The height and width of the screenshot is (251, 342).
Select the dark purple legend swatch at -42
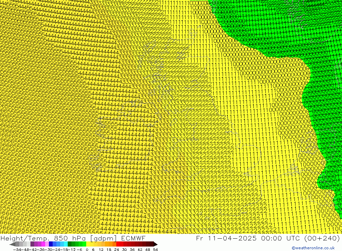point(32,244)
